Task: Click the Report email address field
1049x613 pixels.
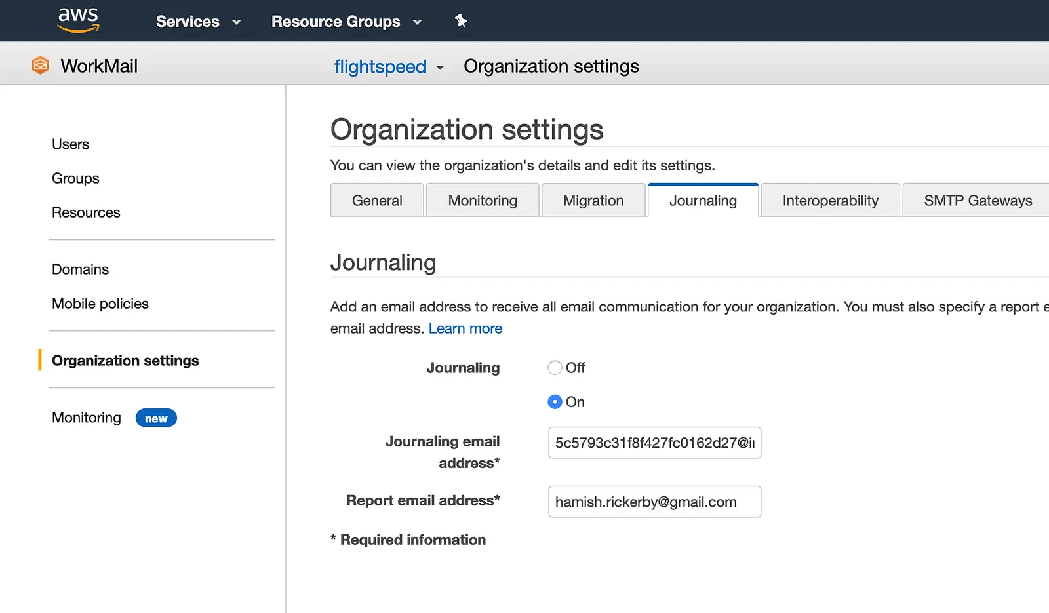Action: [x=654, y=502]
